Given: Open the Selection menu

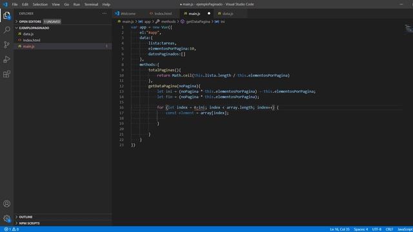Looking at the screenshot, I should click(40, 5).
